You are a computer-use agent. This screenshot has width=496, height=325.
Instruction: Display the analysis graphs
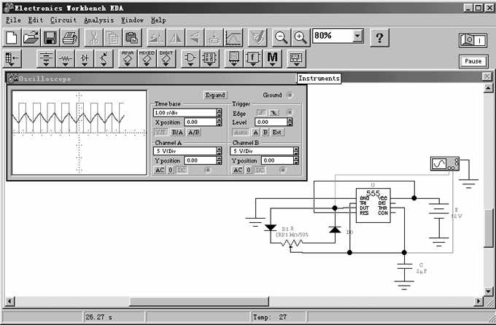[x=233, y=38]
